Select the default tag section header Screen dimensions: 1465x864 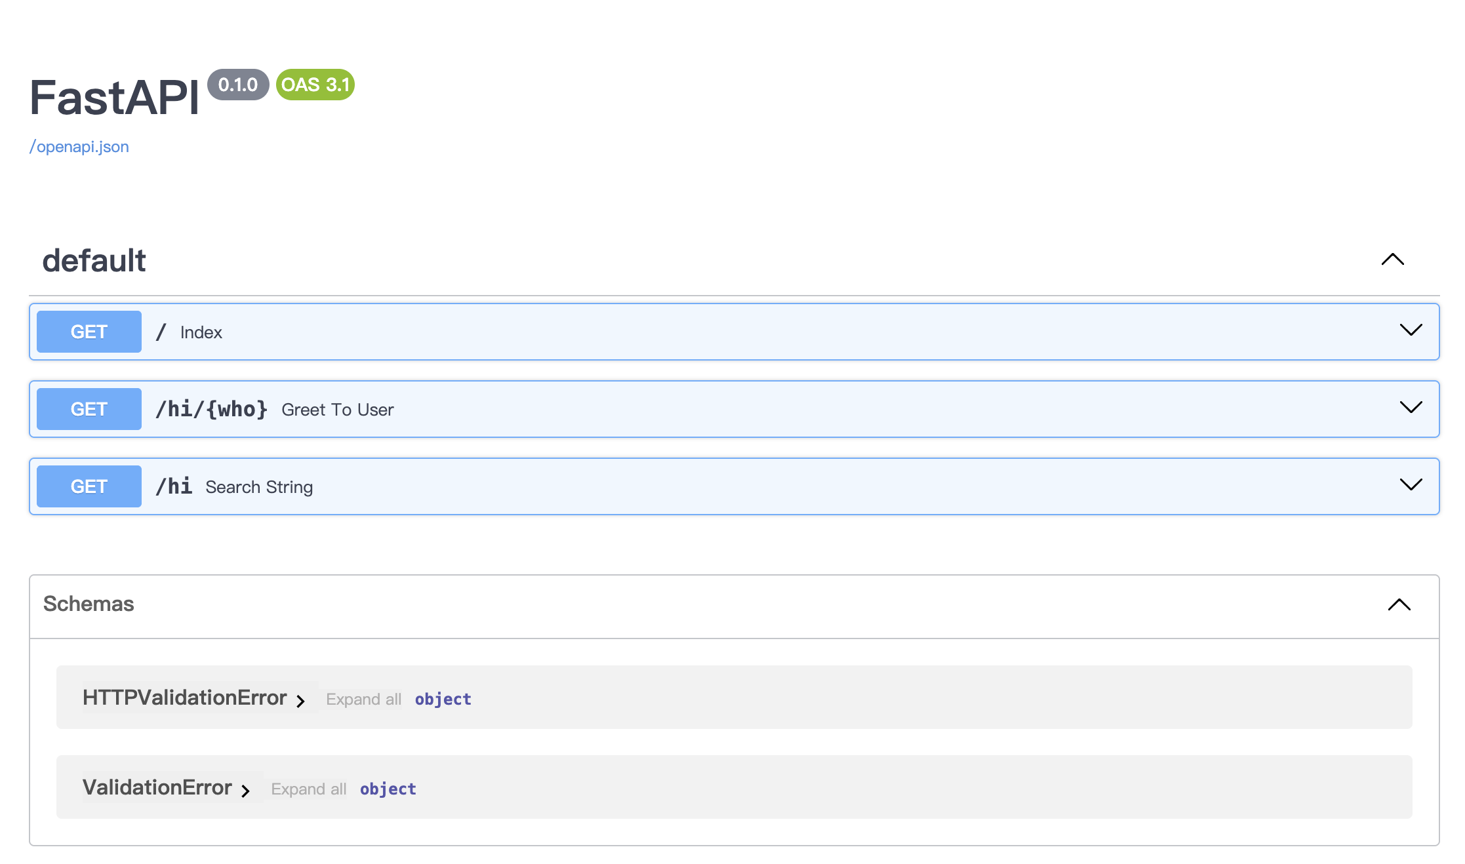coord(94,260)
